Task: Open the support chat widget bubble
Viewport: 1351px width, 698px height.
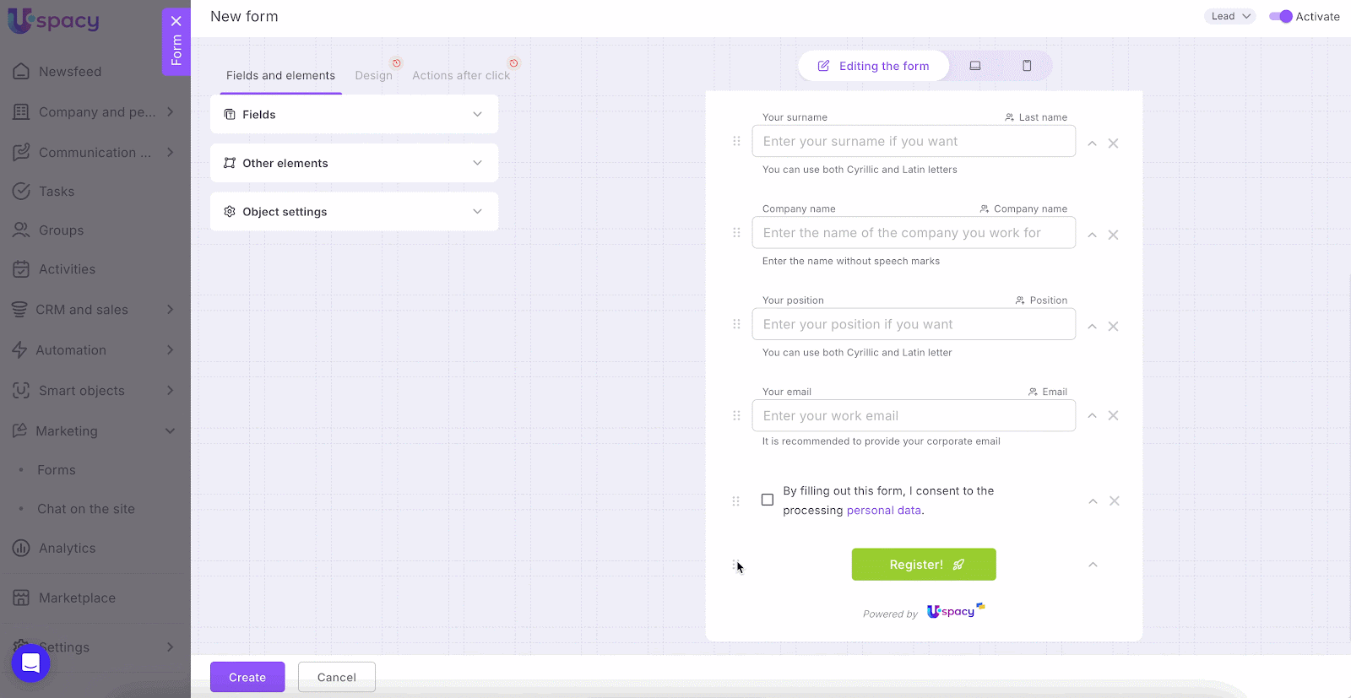Action: point(30,663)
